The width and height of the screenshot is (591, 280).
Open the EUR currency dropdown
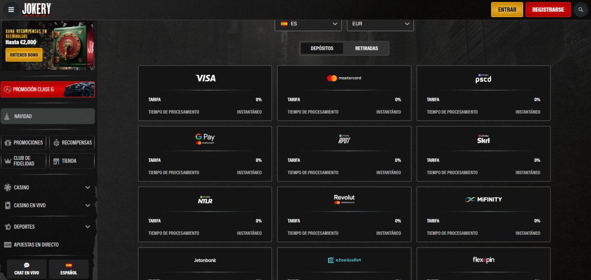tap(380, 24)
